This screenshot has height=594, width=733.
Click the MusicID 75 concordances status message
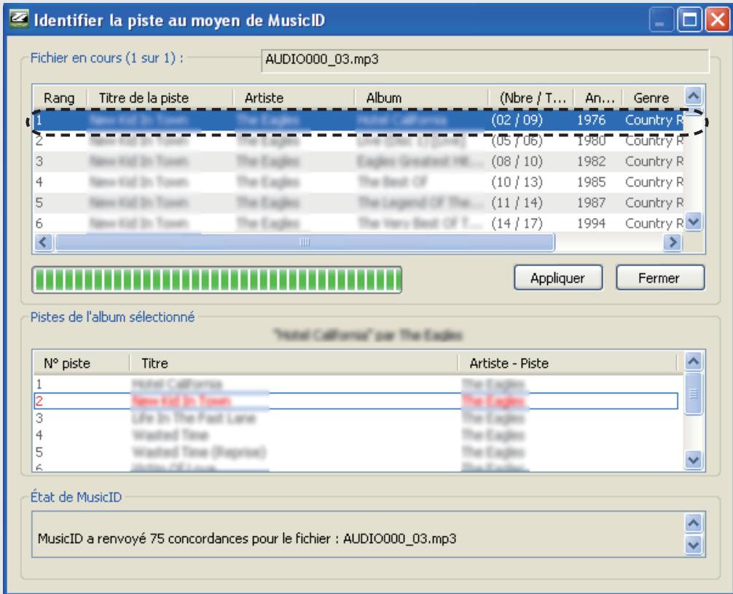coord(247,539)
